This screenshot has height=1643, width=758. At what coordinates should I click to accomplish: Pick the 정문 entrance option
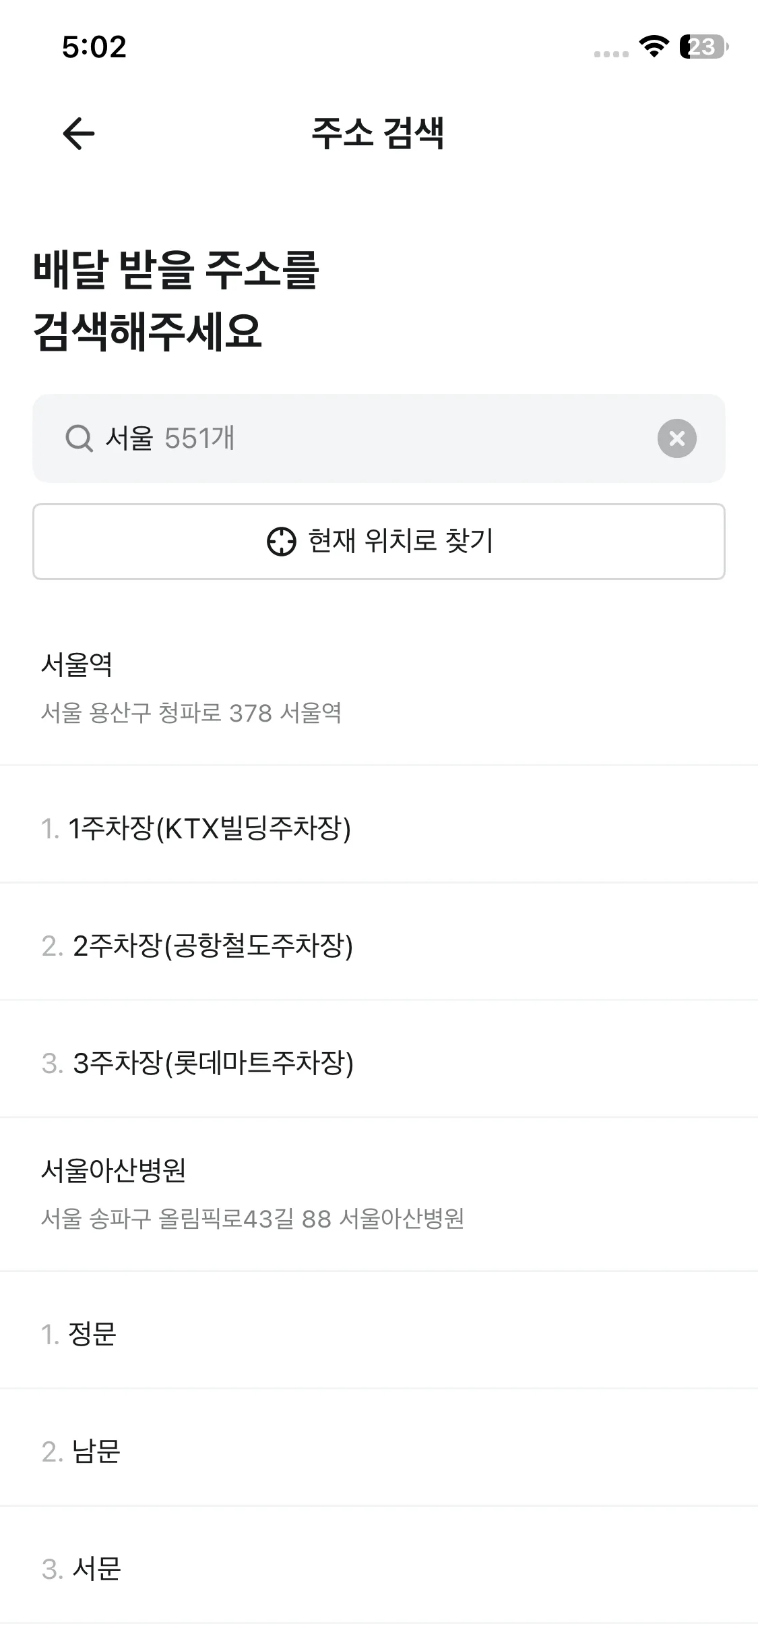coord(92,1333)
